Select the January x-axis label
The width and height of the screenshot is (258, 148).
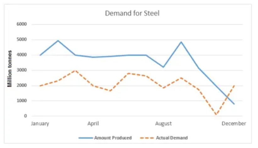(40, 123)
